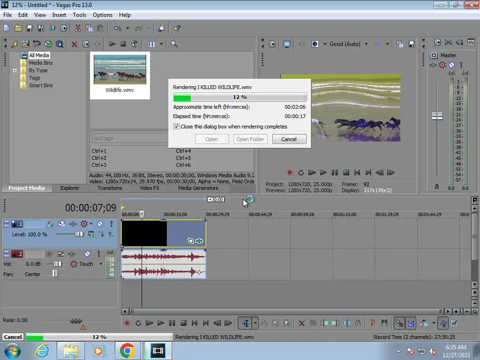
Task: Click the Import Media icon in Project Media
Action: [x=25, y=44]
